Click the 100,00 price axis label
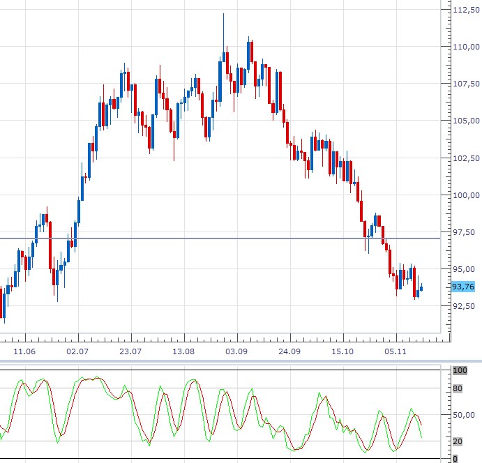Image resolution: width=482 pixels, height=463 pixels. pos(467,195)
